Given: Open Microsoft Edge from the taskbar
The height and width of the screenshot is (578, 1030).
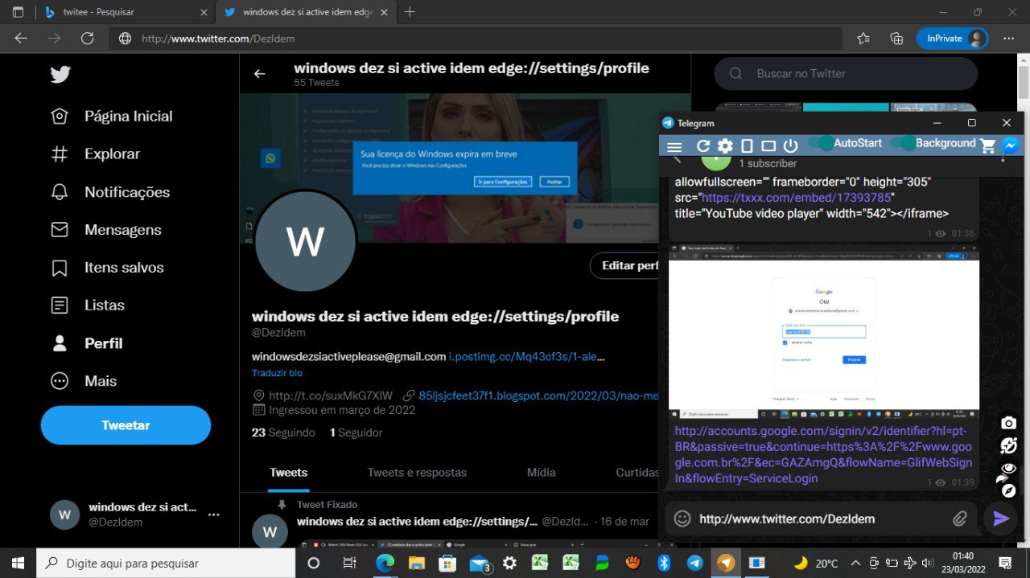Looking at the screenshot, I should (x=385, y=563).
